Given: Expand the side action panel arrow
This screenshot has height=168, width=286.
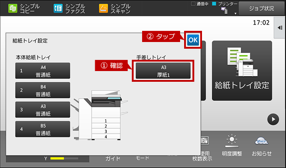Looking at the screenshot, I should (280, 28).
